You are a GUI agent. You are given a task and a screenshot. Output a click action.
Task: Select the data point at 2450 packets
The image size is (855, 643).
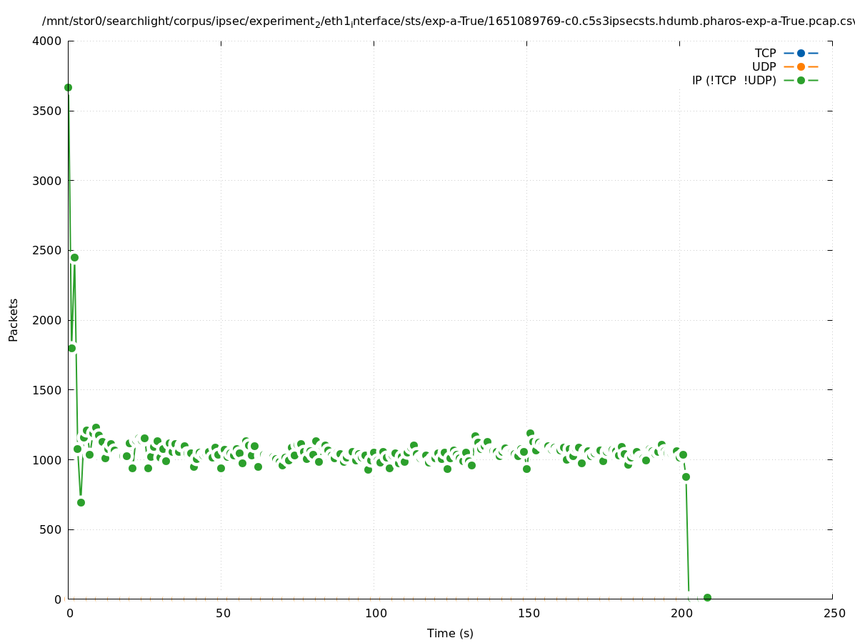point(74,257)
